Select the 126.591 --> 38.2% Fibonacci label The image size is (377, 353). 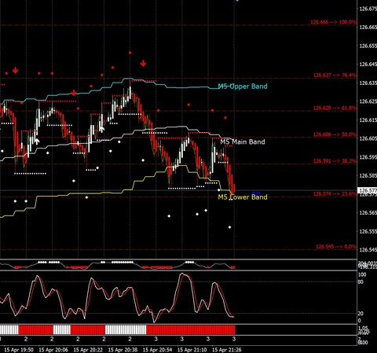click(x=335, y=161)
